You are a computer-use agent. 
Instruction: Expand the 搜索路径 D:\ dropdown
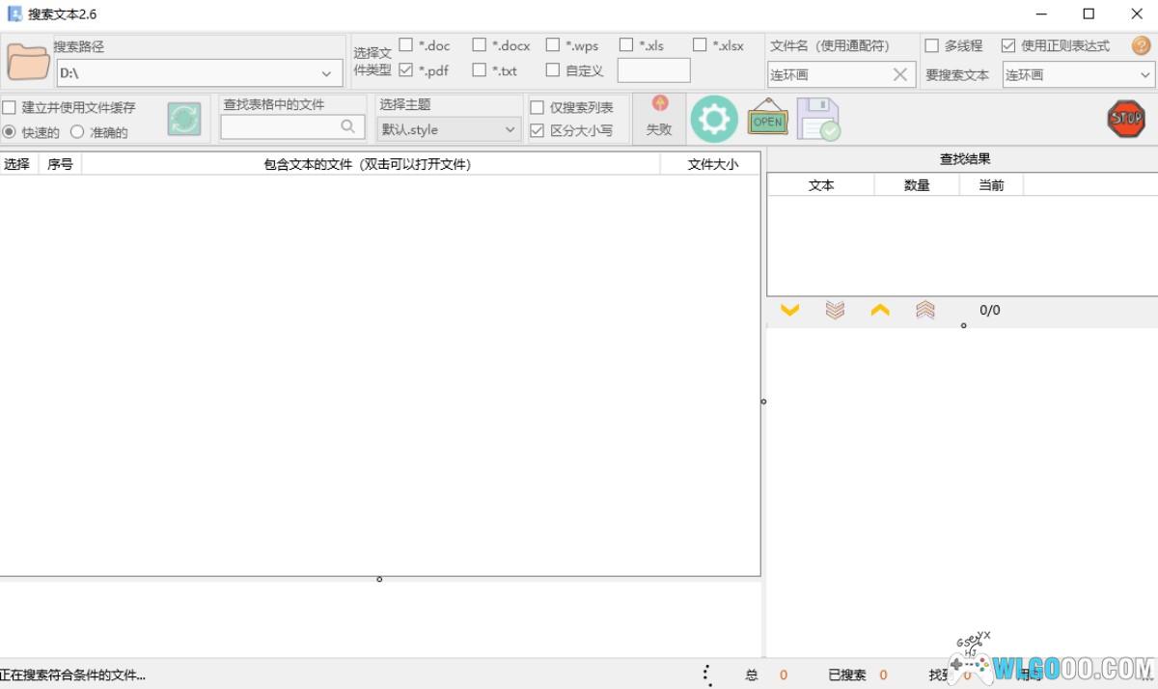coord(326,73)
